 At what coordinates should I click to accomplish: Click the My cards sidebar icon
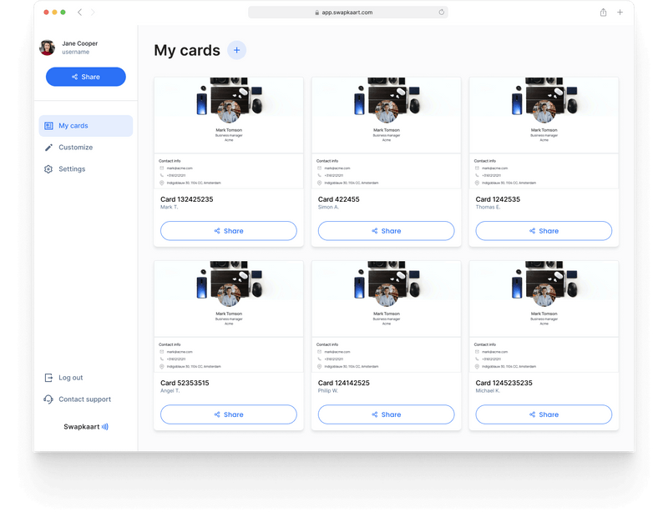coord(48,126)
